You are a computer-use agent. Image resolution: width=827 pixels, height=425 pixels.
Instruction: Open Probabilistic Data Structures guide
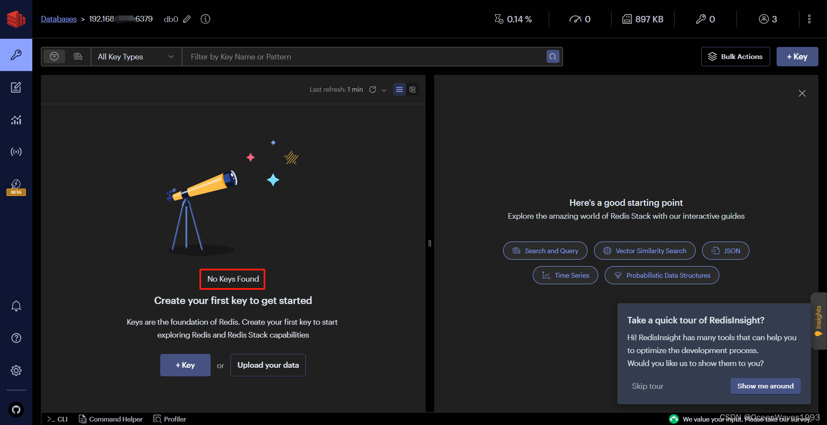(x=662, y=275)
